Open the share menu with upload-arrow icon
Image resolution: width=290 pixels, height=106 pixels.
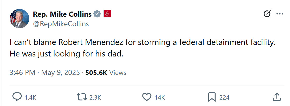(277, 97)
